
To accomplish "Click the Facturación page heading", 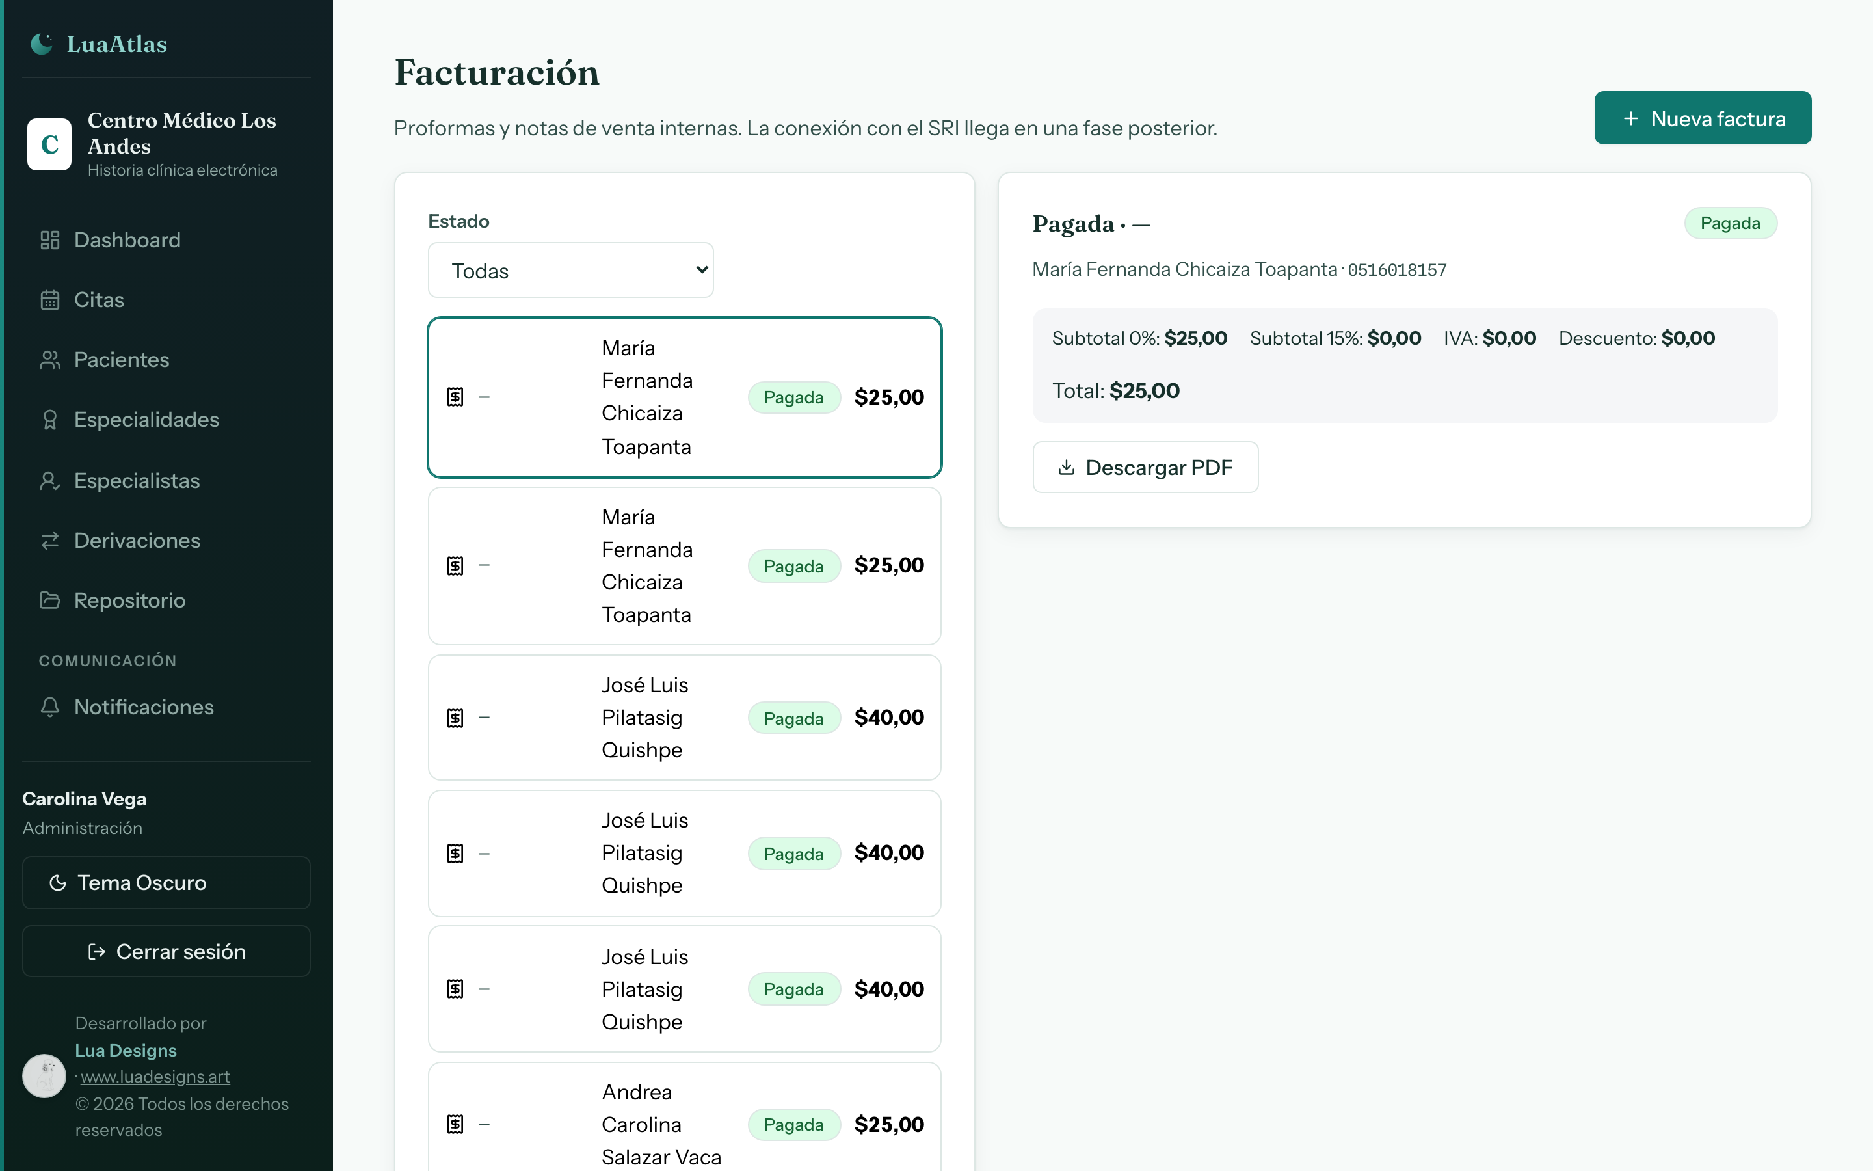I will [497, 72].
